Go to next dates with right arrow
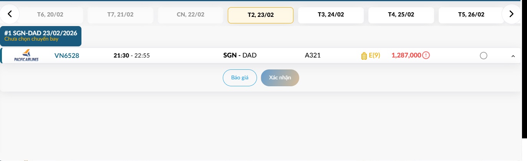The width and height of the screenshot is (527, 161). click(x=511, y=15)
